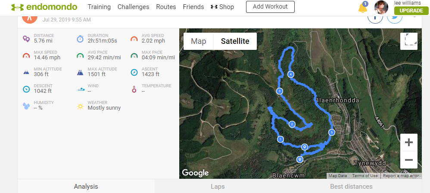
Task: Click the Twitter share icon
Action: point(394,18)
